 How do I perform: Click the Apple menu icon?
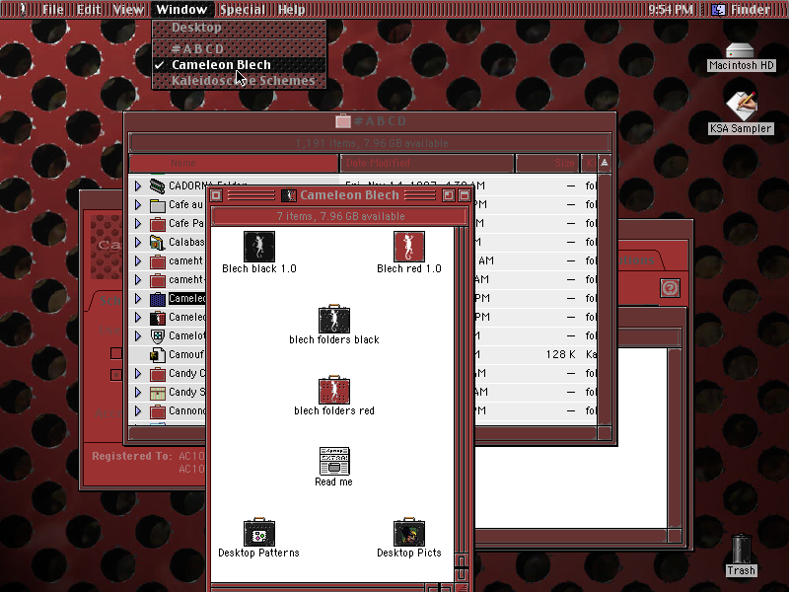pos(22,9)
